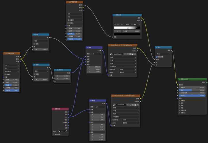Click image name field in upper image texture node

[x=118, y=54]
